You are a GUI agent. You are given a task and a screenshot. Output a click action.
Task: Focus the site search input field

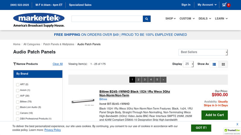[x=107, y=19]
